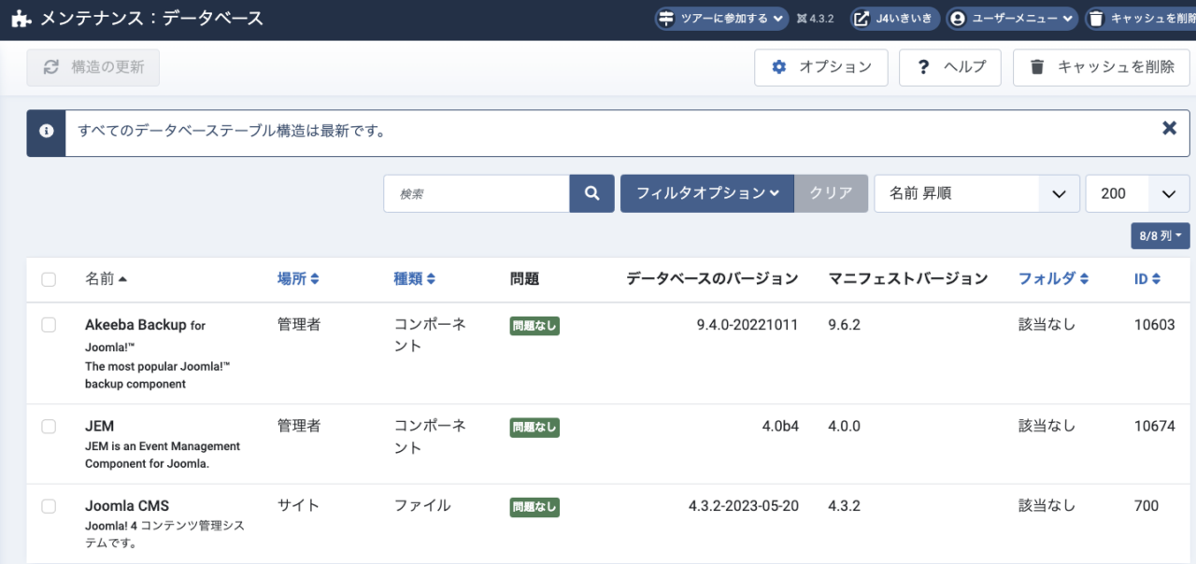Viewport: 1196px width, 564px height.
Task: Click the Akeeba Backup name text
Action: [135, 325]
